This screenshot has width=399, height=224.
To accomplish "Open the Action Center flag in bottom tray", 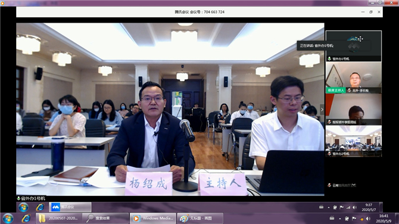I will [354, 219].
